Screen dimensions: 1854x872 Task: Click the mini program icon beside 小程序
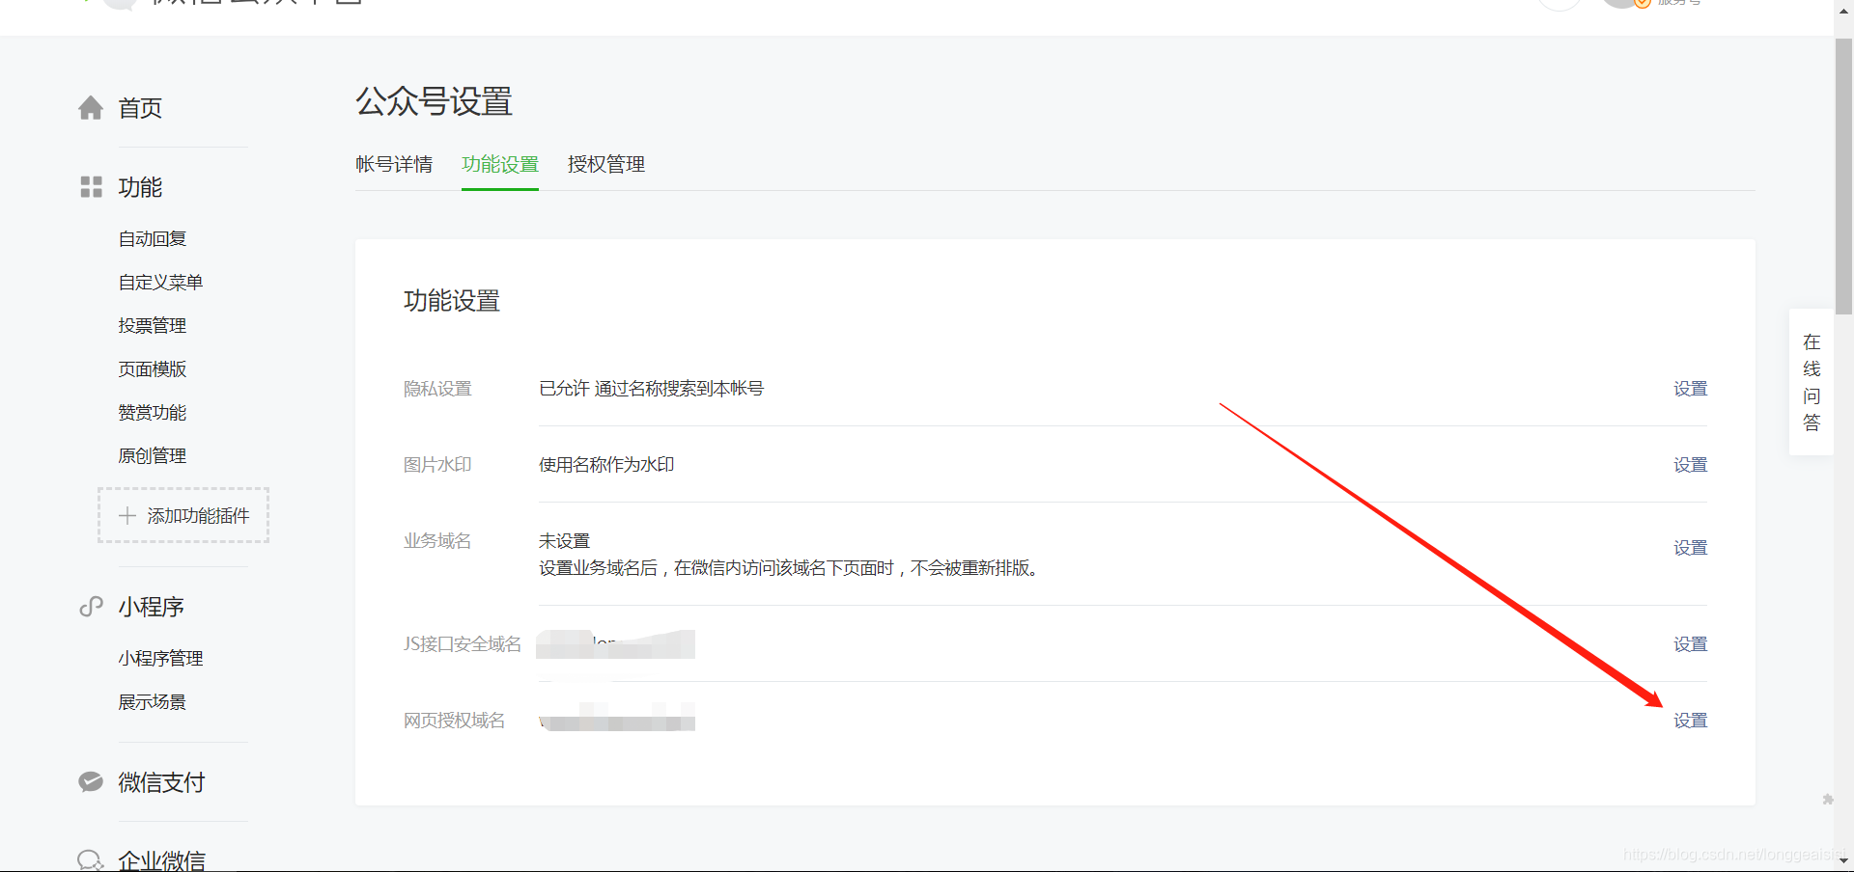(91, 607)
